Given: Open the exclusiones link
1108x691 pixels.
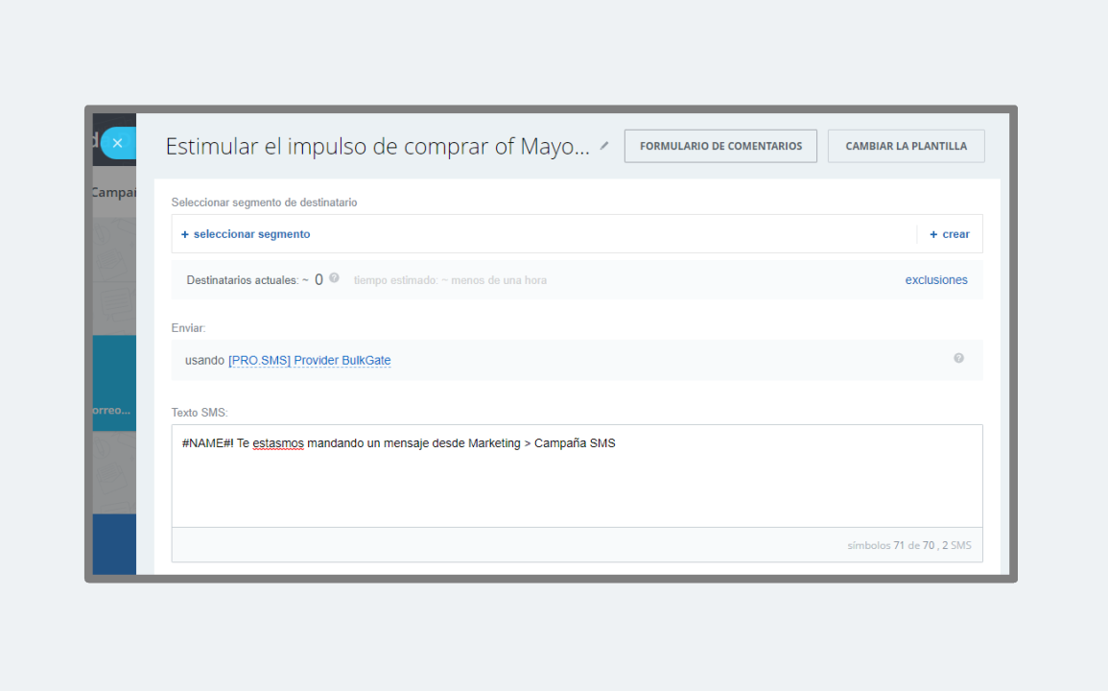Looking at the screenshot, I should pyautogui.click(x=936, y=280).
